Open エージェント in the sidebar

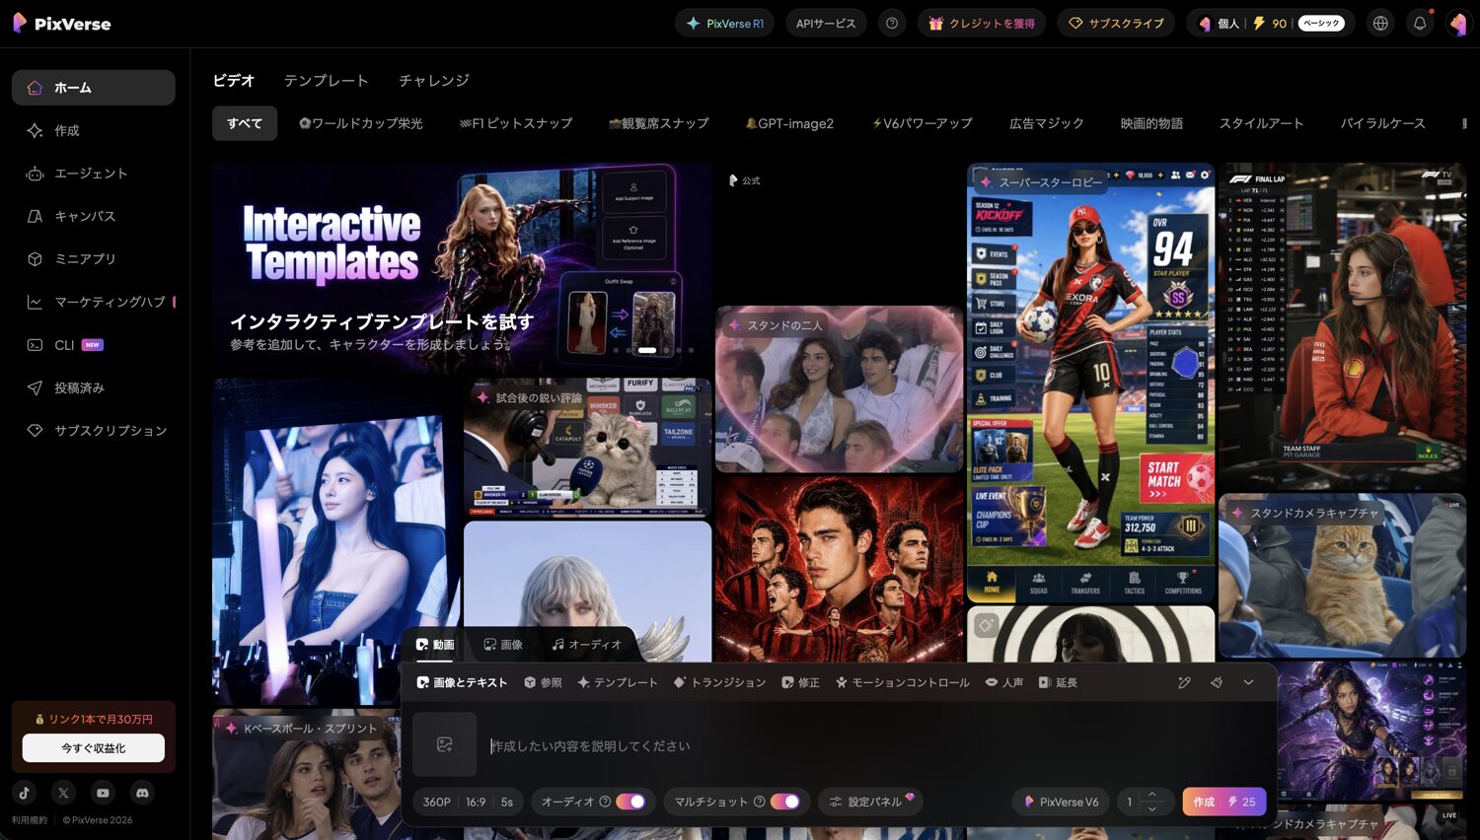(94, 174)
